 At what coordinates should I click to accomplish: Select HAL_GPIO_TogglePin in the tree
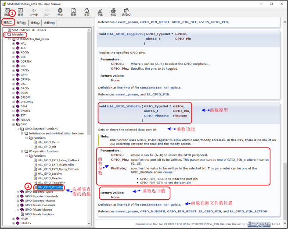click(51, 183)
